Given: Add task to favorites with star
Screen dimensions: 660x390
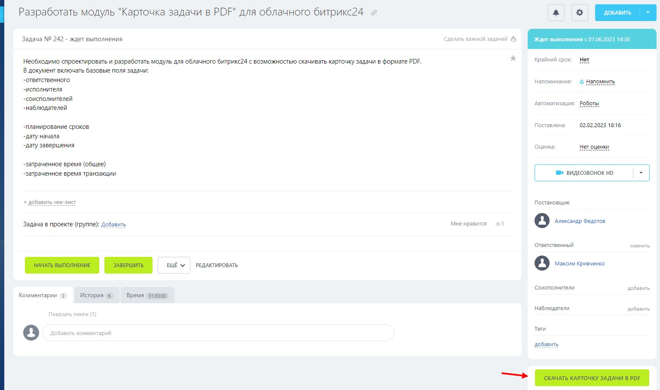Looking at the screenshot, I should tap(513, 58).
